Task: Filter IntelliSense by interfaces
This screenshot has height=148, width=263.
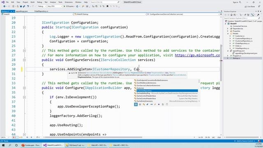Action: 151,104
